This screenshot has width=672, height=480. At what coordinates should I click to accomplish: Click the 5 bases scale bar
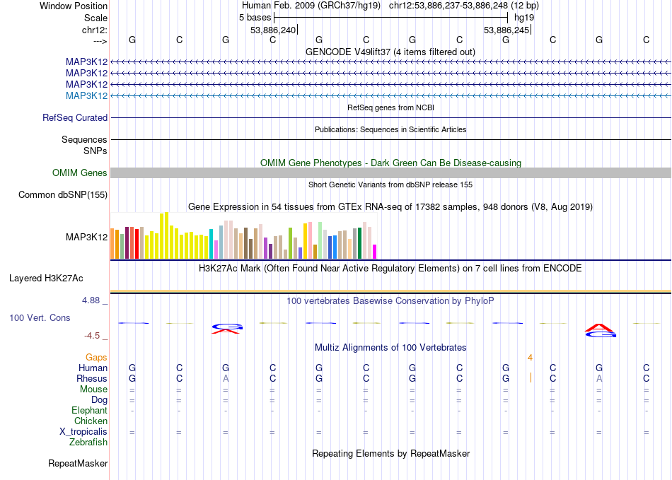coord(391,18)
